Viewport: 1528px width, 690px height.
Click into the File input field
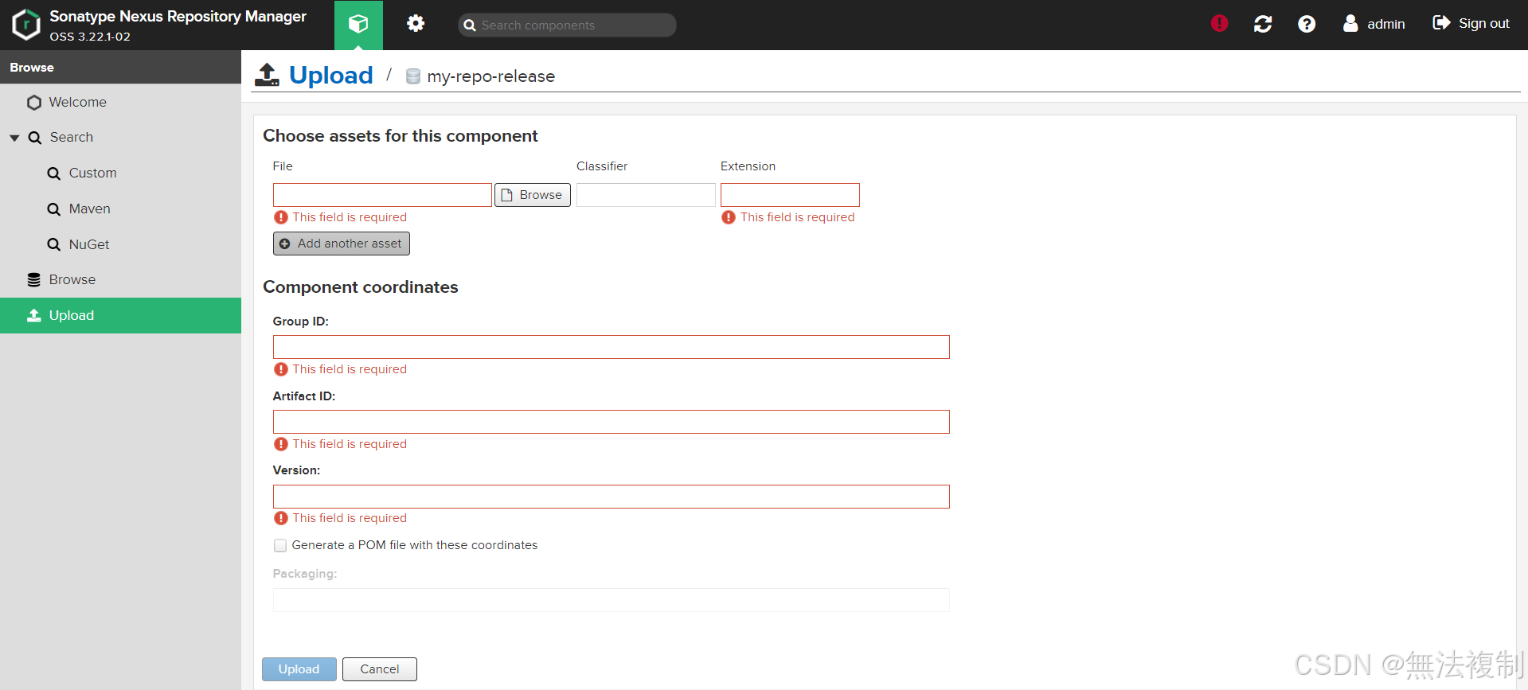382,195
